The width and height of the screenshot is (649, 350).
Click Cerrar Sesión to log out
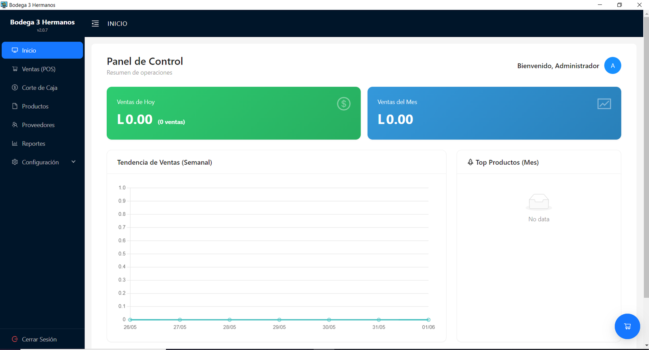tap(42, 339)
